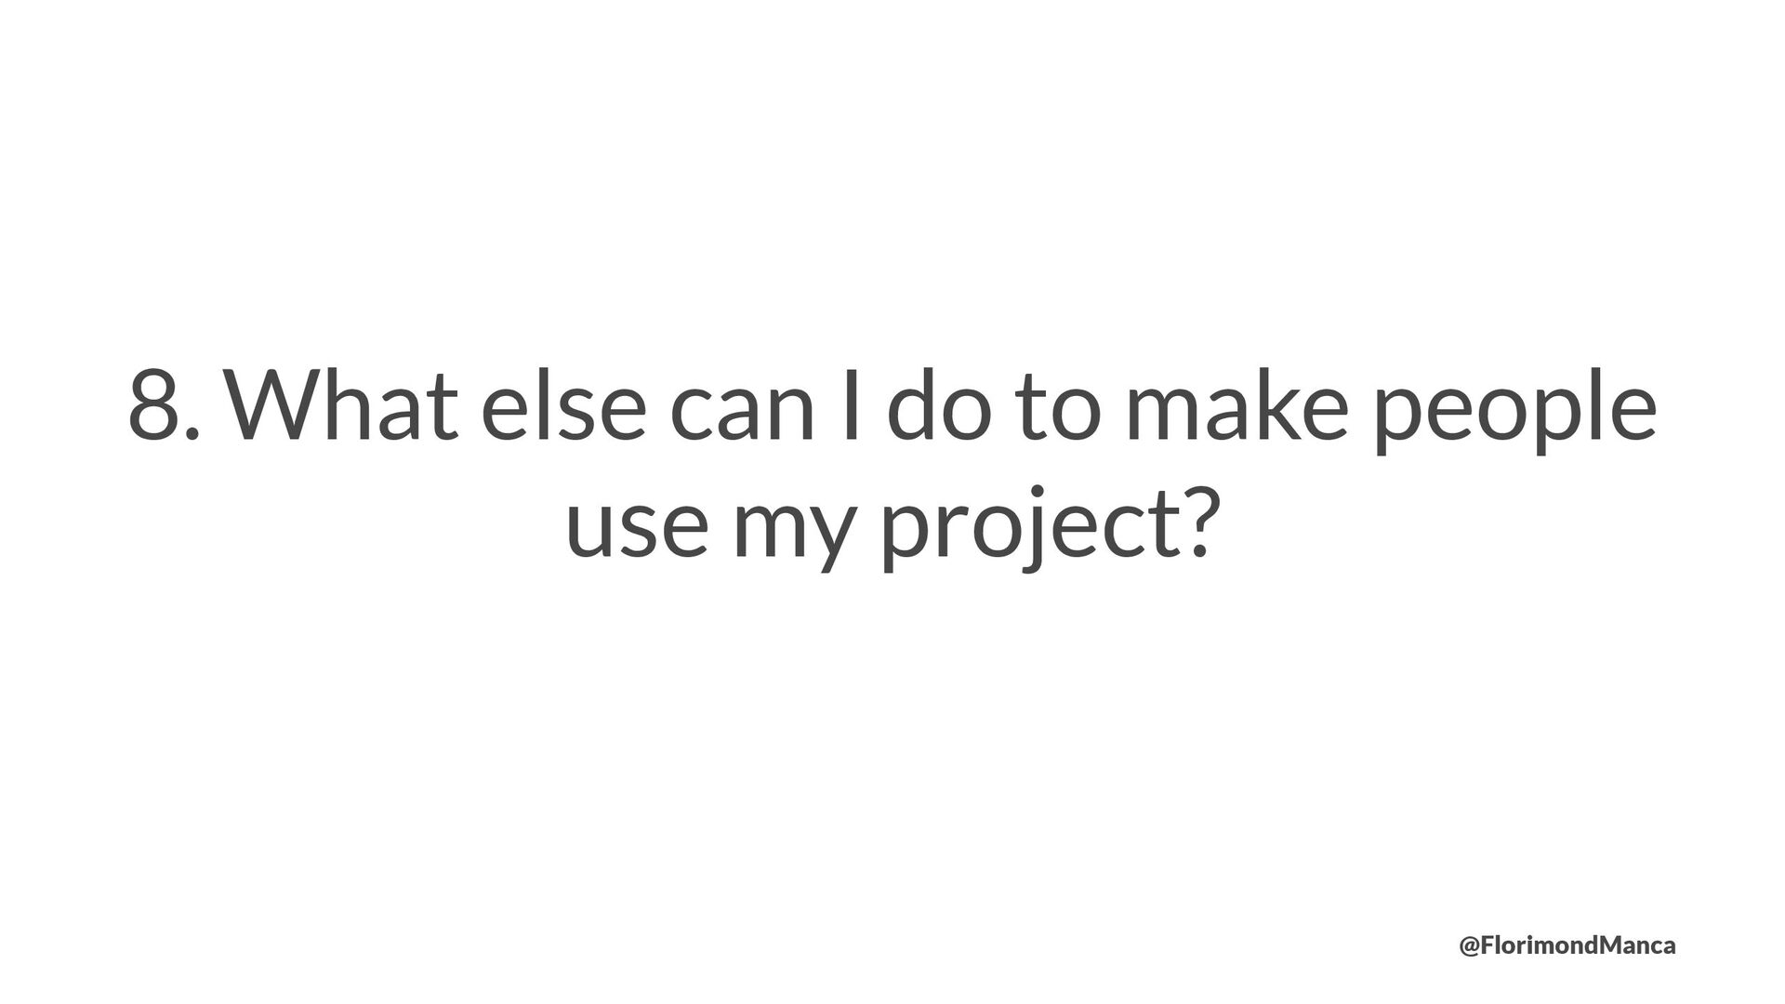Click the "@" symbol in the handle
Screen dimensions: 1785x1004
coord(1470,947)
